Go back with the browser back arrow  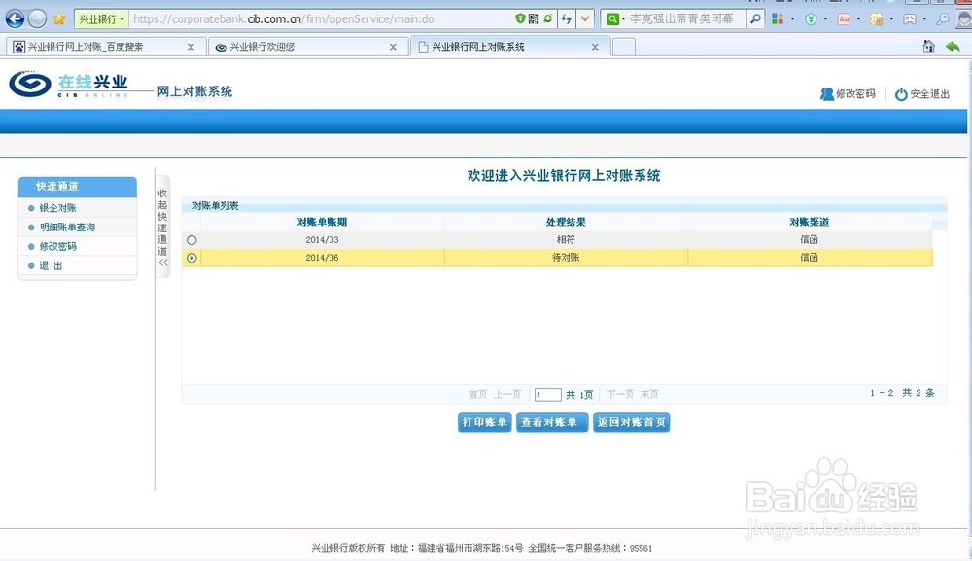pyautogui.click(x=15, y=18)
